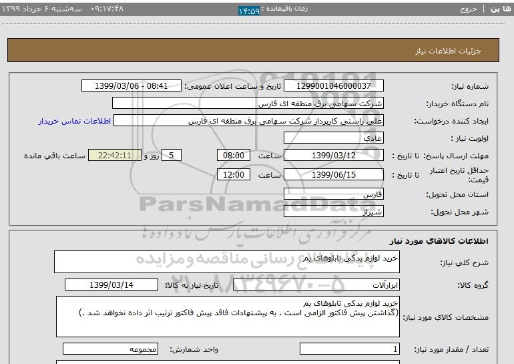Click the اولویت نیاز label
This screenshot has height=364, width=514.
pyautogui.click(x=470, y=139)
